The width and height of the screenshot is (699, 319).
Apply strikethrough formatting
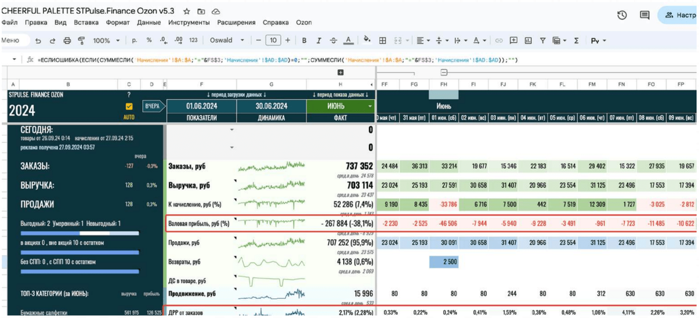pos(333,41)
